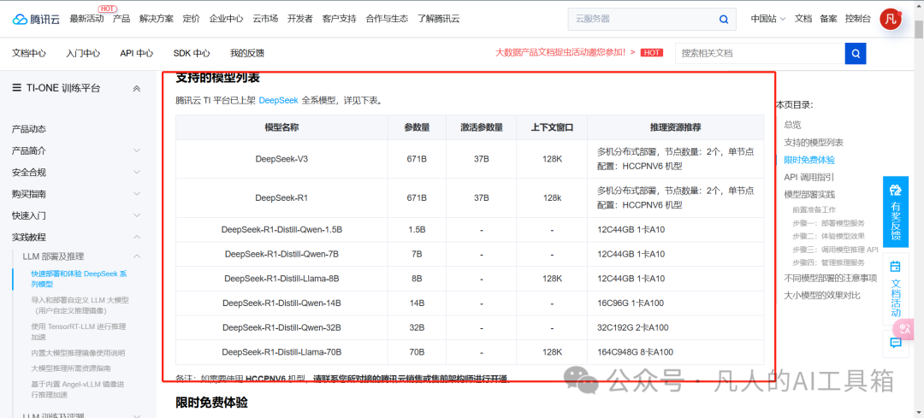Viewport: 924px width, 418px height.
Task: Click the top search magnifier icon
Action: click(724, 19)
